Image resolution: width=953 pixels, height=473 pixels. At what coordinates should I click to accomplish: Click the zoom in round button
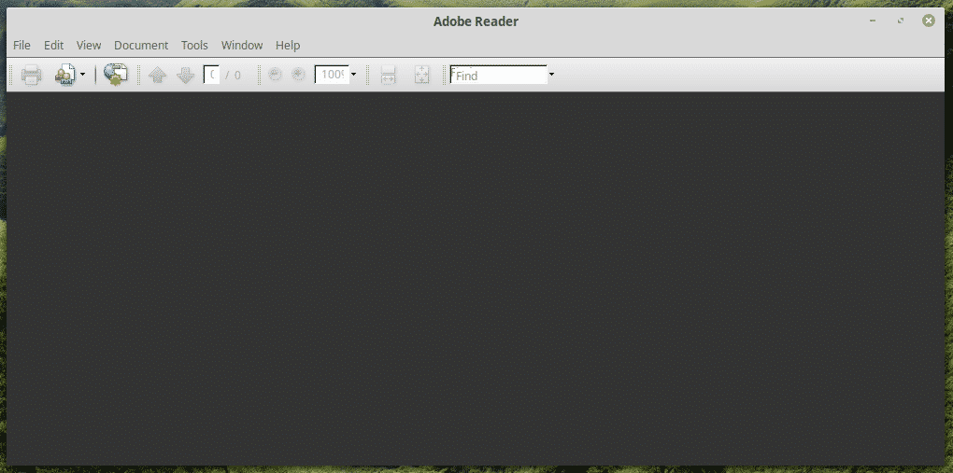pyautogui.click(x=298, y=75)
